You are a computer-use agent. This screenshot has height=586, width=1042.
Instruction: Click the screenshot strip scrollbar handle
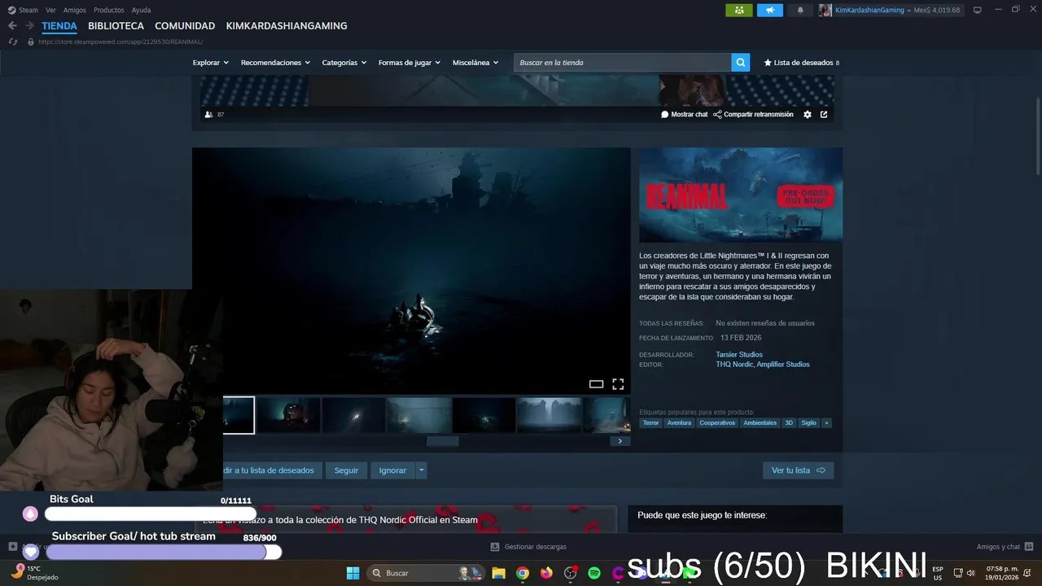pyautogui.click(x=443, y=441)
